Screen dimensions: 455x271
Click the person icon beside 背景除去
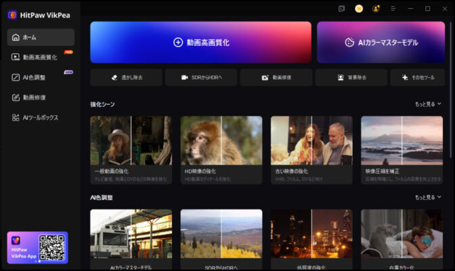[341, 77]
